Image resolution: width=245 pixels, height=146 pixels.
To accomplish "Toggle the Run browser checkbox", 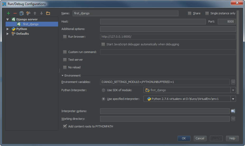I will [65, 37].
